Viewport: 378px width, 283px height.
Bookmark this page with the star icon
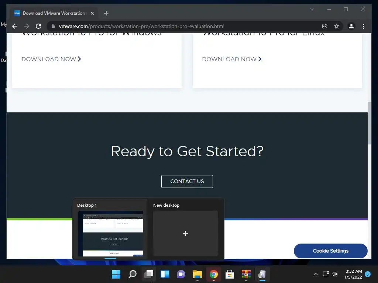(x=337, y=26)
